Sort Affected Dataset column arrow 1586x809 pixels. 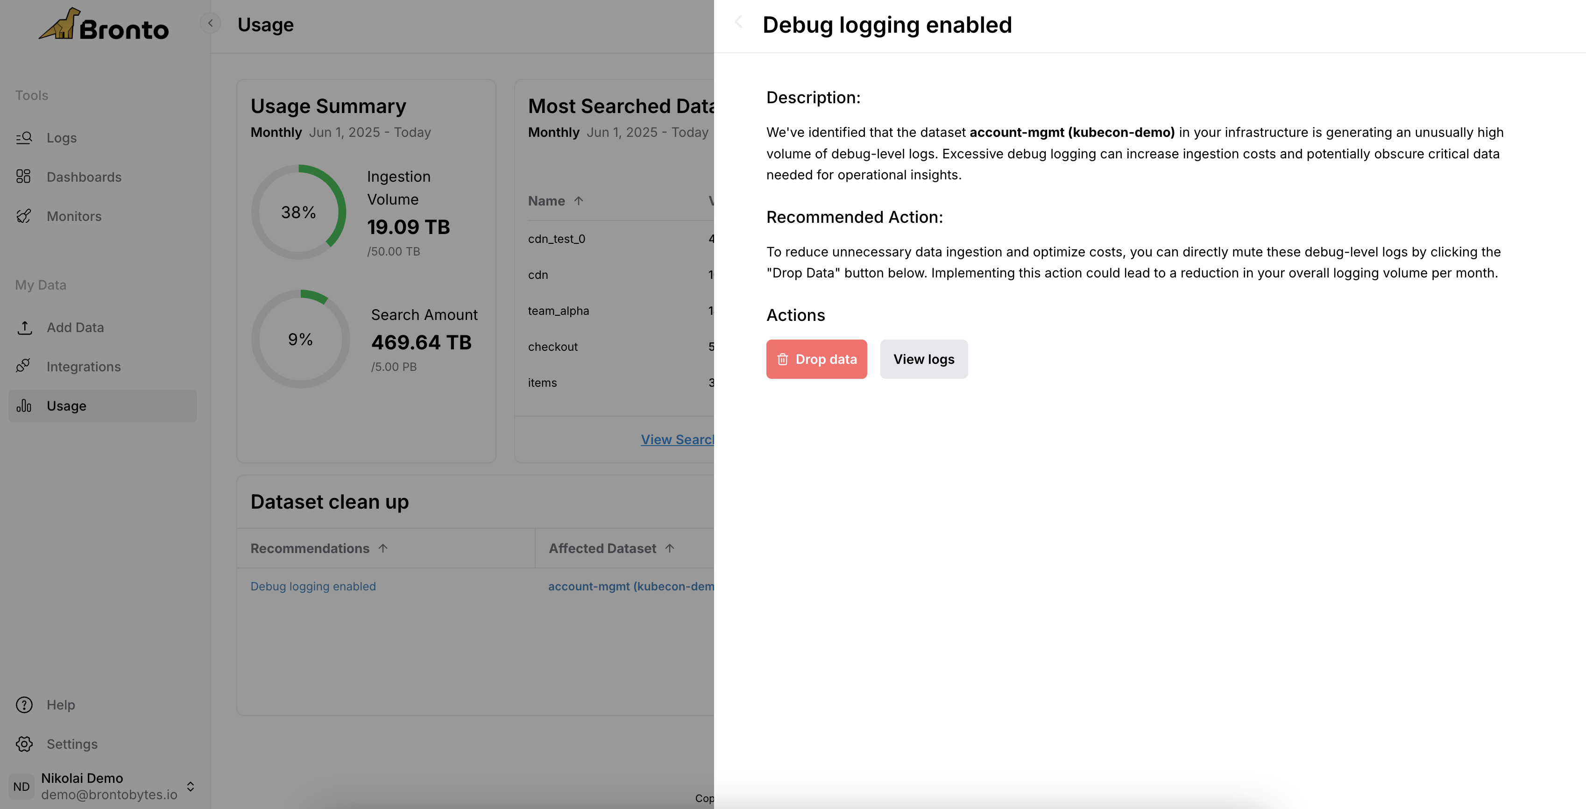click(x=670, y=548)
